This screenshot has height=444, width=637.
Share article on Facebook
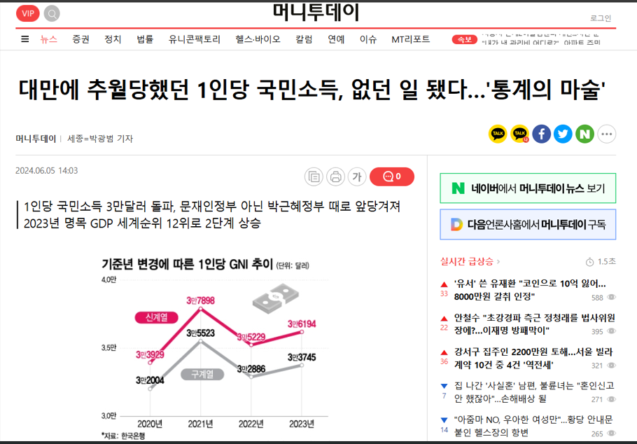[541, 134]
